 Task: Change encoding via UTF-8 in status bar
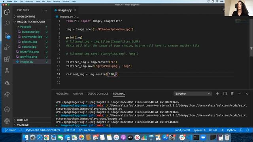click(x=213, y=130)
